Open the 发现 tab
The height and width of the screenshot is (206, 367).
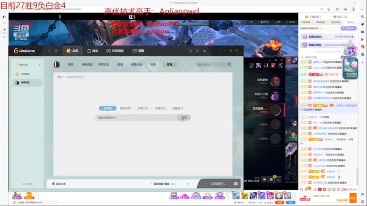point(153,65)
